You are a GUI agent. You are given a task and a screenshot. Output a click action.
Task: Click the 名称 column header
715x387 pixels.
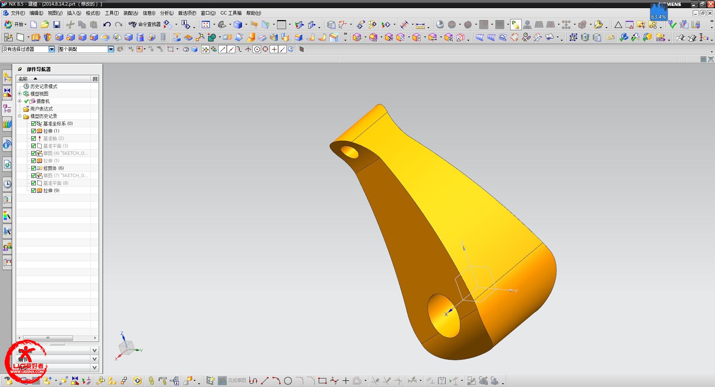[54, 79]
